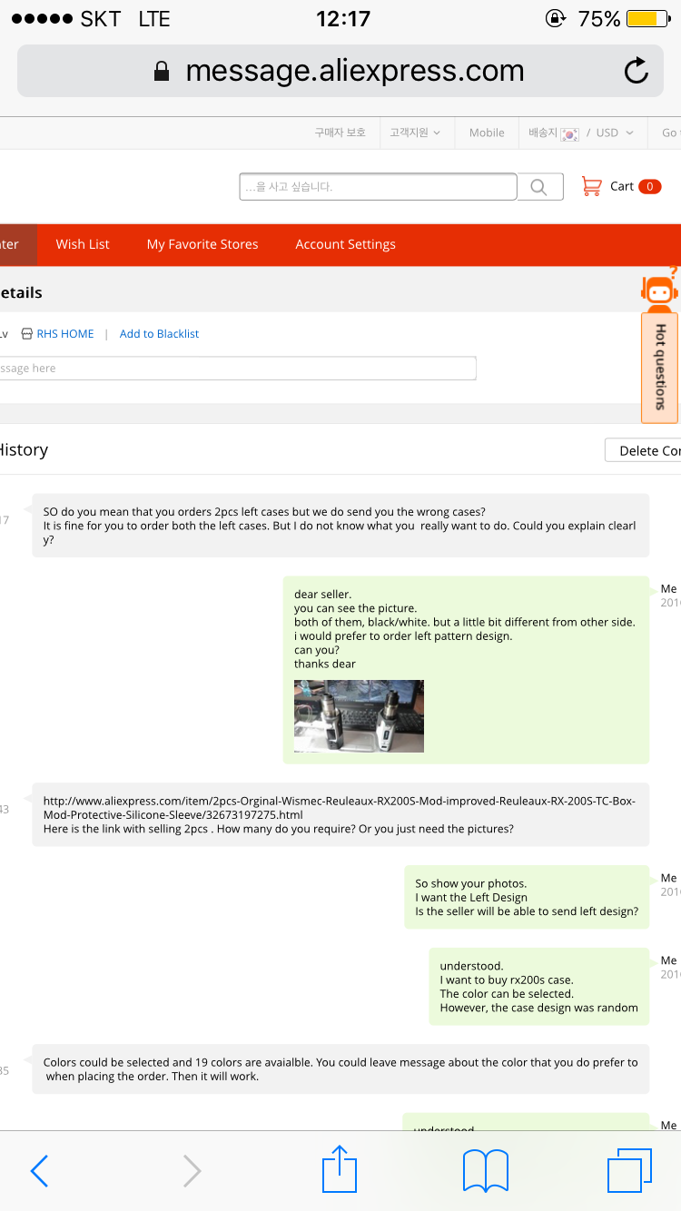
Task: Expand the 배송지 / USD selector
Action: pos(581,133)
